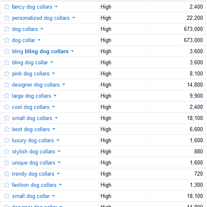This screenshot has height=207, width=207.
Task: Open dropdown arrow for fashion dog collars
Action: click(60, 185)
